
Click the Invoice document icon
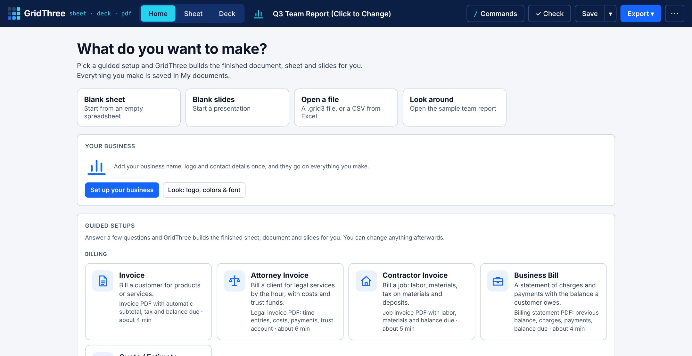coord(103,281)
